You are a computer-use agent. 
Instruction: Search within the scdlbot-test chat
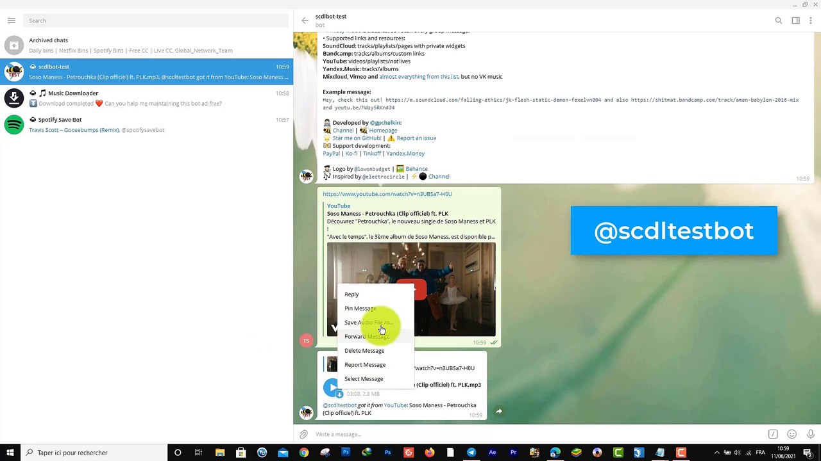pyautogui.click(x=779, y=20)
